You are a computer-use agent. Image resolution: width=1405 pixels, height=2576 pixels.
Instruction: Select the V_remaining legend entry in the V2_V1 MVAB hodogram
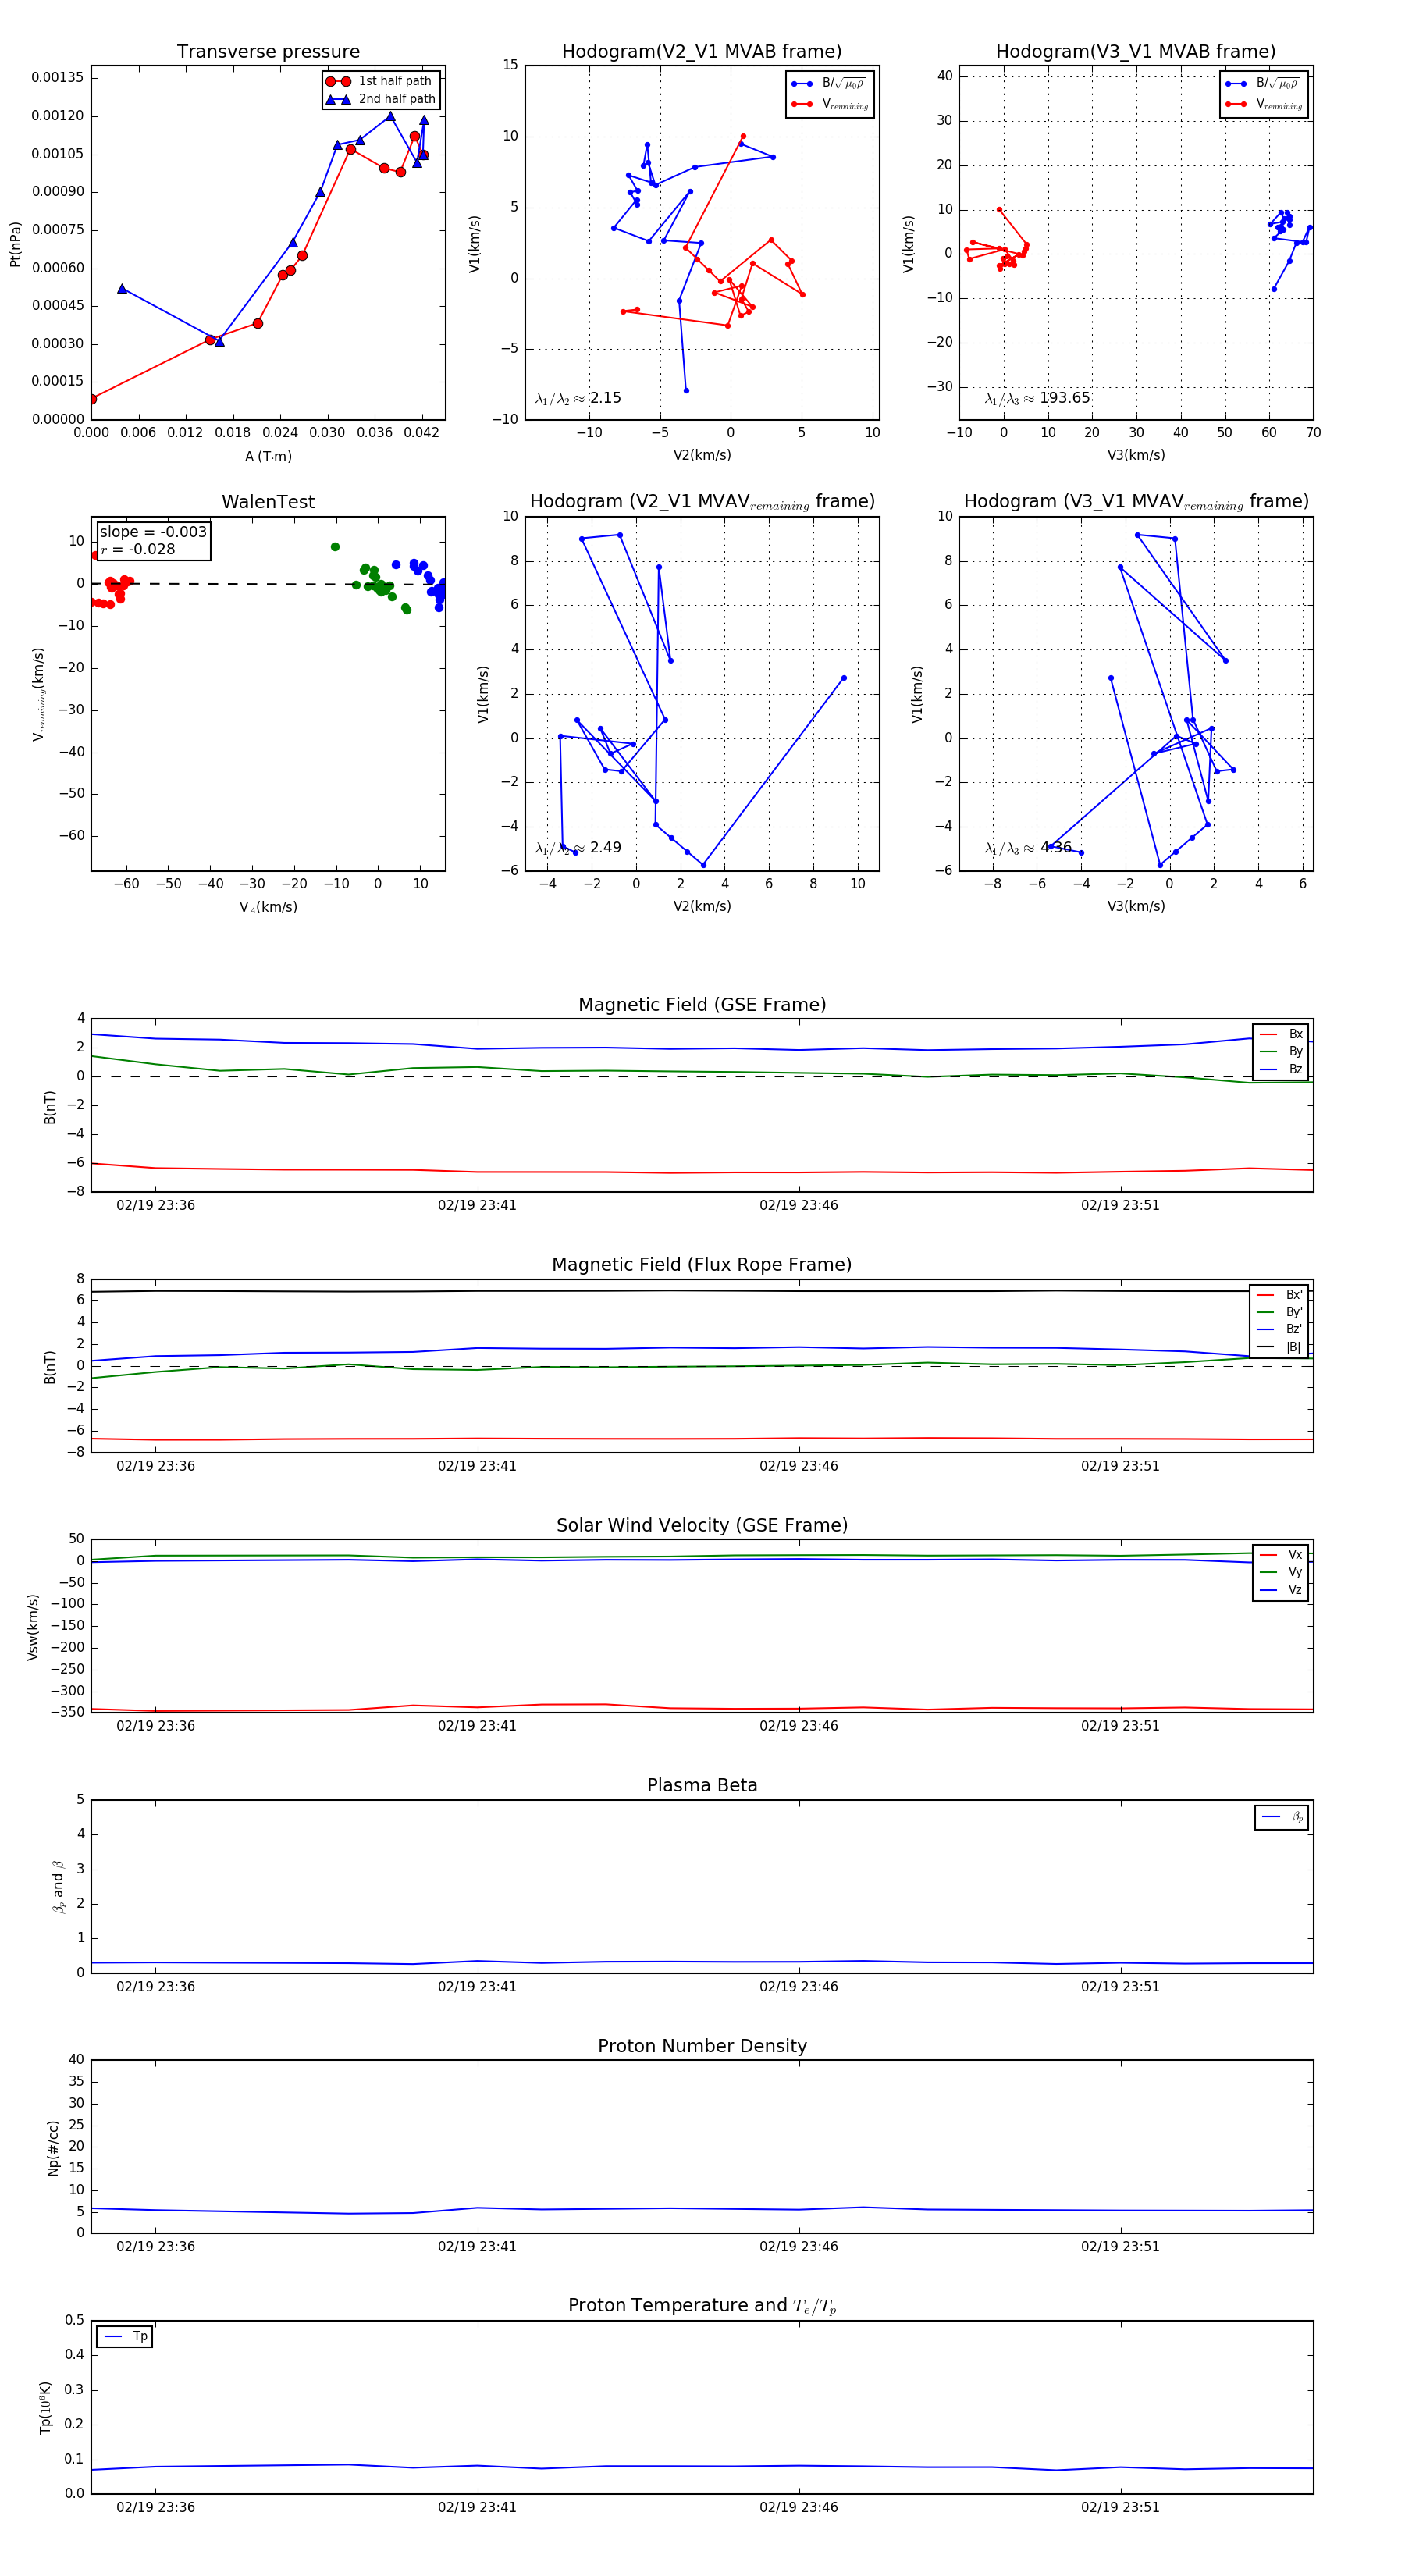829,104
